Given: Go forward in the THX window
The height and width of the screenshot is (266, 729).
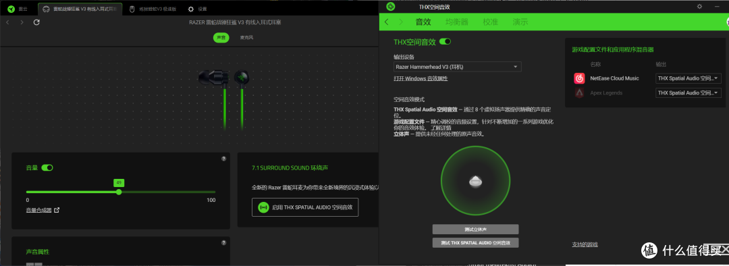Looking at the screenshot, I should click(400, 22).
